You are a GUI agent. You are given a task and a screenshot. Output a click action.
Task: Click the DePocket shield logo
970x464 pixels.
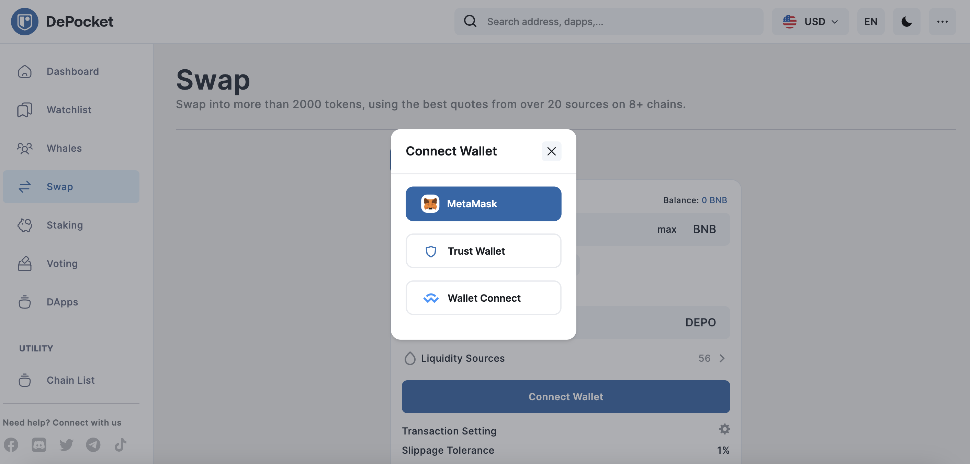[x=24, y=22]
